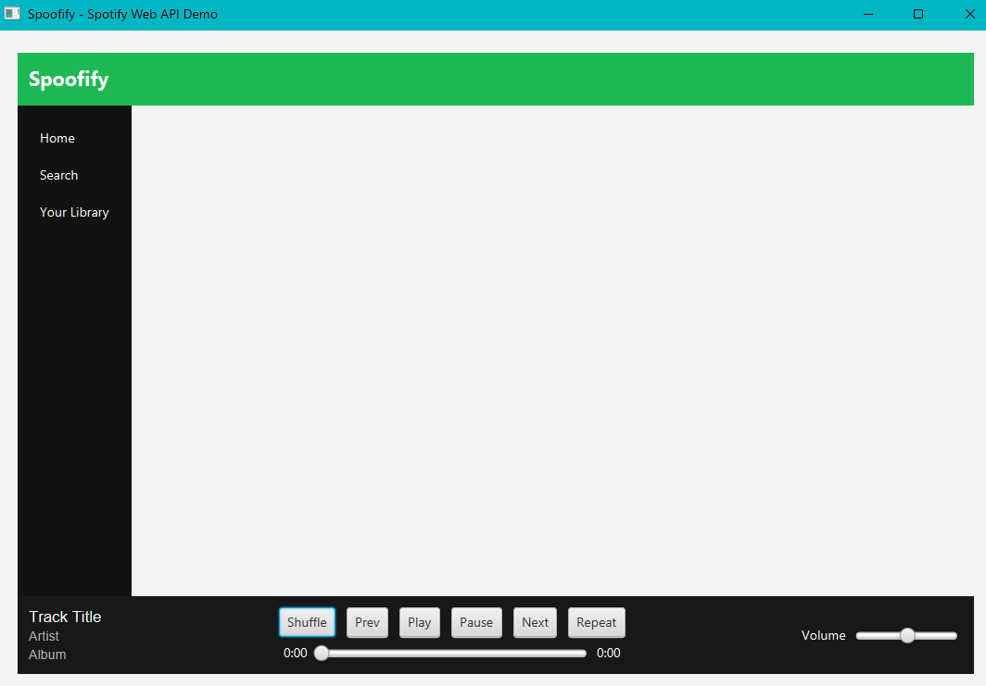The image size is (986, 686).
Task: Minimize the Spoofify window
Action: [868, 14]
